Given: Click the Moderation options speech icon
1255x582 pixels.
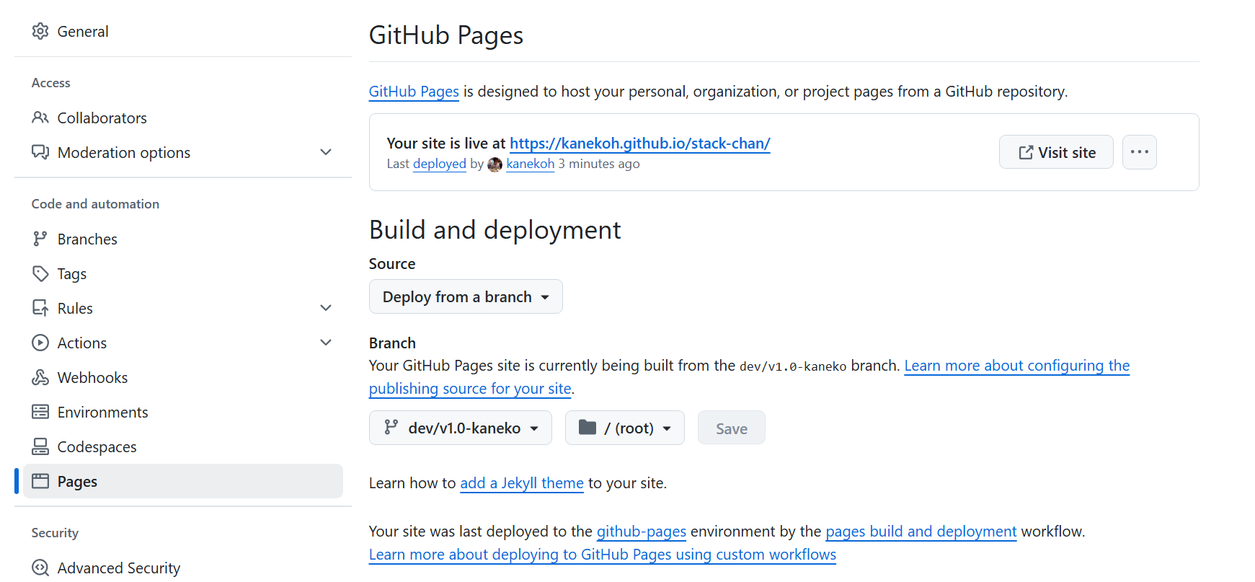Looking at the screenshot, I should point(40,152).
